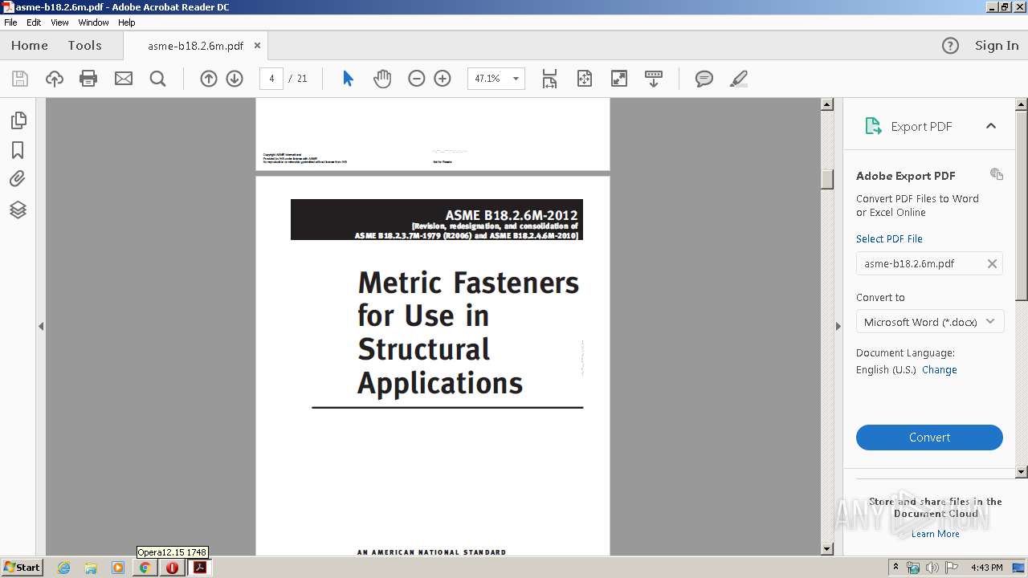Remove selected file asme-b18.2.6m.pdf
Screen dimensions: 1028x578
(992, 263)
